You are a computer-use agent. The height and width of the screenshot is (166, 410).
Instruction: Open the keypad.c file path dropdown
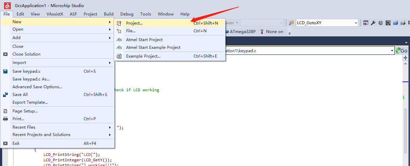click(392, 51)
